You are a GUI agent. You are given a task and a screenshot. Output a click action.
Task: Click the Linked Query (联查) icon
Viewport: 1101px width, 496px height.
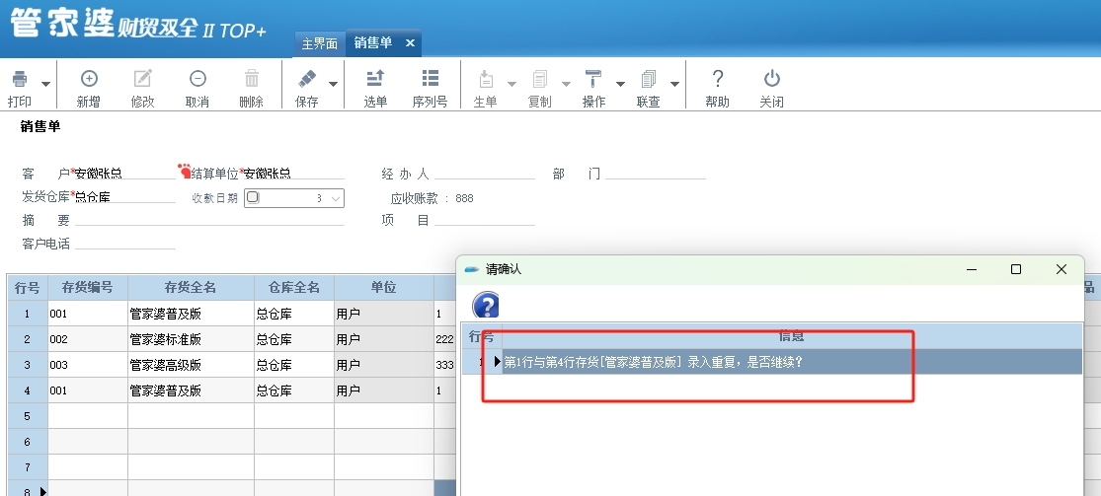[x=648, y=79]
